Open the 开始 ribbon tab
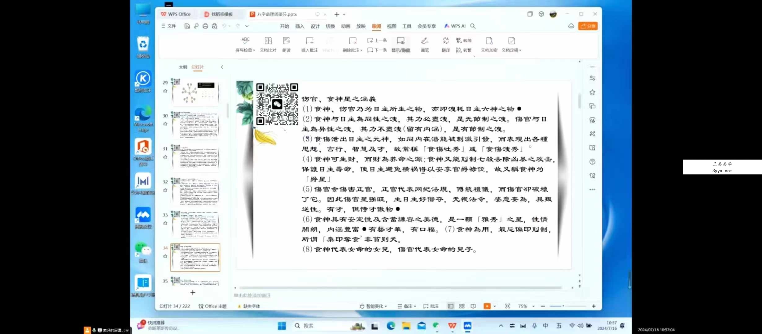762x334 pixels. coord(284,26)
